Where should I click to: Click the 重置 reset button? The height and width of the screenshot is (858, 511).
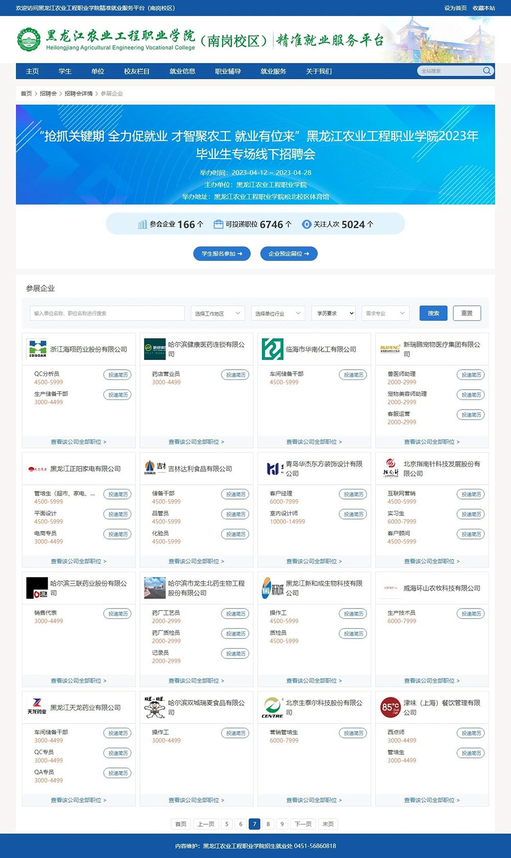pos(467,313)
